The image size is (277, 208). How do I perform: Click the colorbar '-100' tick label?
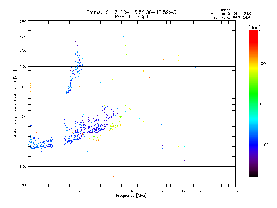[264, 145]
